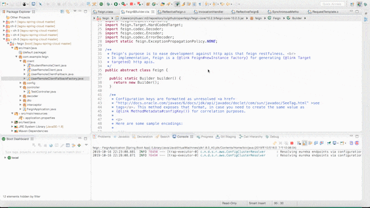This screenshot has height=208, width=370.
Task: Click the Next Annotation arrow icon
Action: pyautogui.click(x=206, y=4)
